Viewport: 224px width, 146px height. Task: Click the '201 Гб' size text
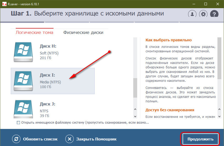(x=45, y=58)
